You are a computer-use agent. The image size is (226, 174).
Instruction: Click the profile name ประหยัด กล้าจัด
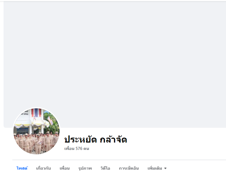pos(95,139)
